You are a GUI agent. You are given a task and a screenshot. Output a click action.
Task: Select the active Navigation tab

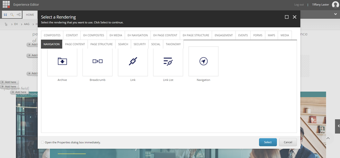tap(51, 44)
